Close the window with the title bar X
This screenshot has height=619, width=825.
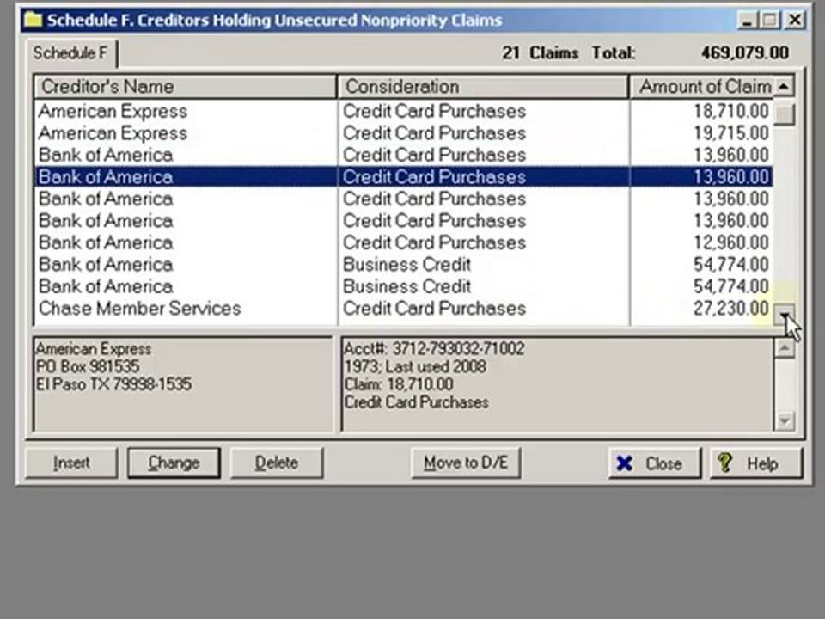tap(795, 21)
